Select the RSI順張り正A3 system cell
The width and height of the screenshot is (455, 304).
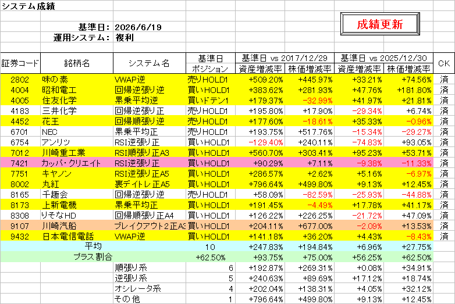pyautogui.click(x=150, y=153)
